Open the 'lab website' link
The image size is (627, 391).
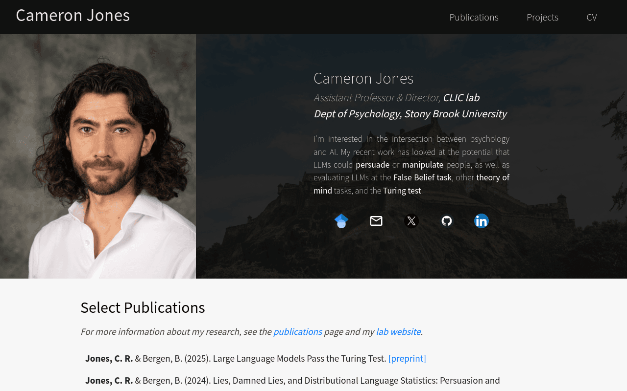398,331
